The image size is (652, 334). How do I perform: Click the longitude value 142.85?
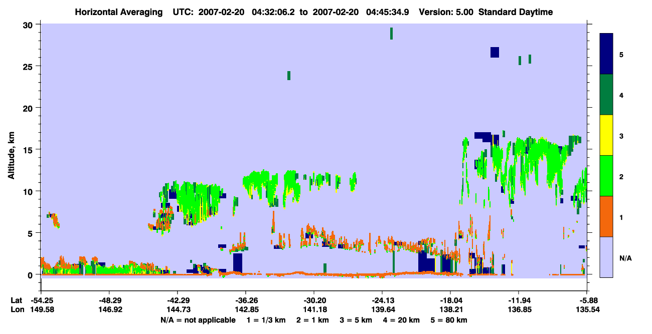pyautogui.click(x=246, y=309)
